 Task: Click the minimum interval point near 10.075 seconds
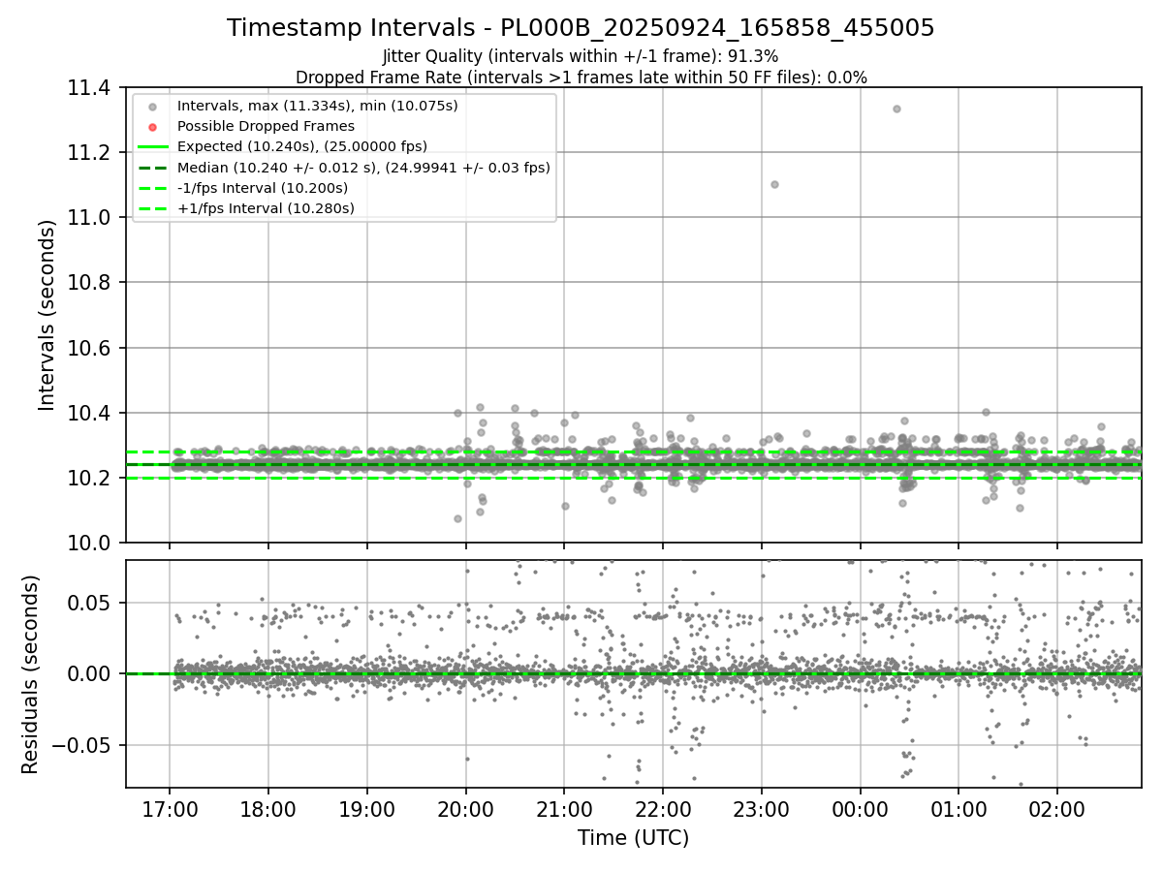pos(457,518)
